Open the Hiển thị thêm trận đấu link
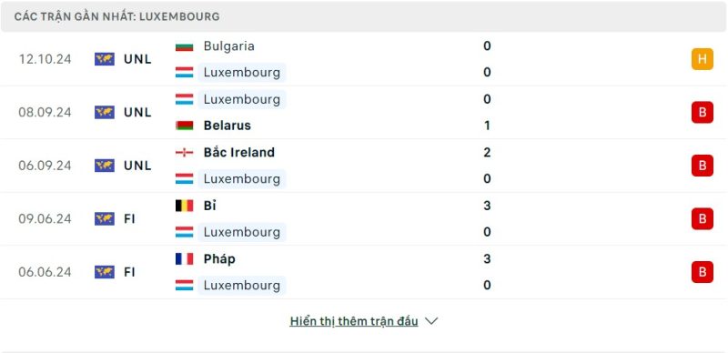728x353 pixels. point(354,321)
